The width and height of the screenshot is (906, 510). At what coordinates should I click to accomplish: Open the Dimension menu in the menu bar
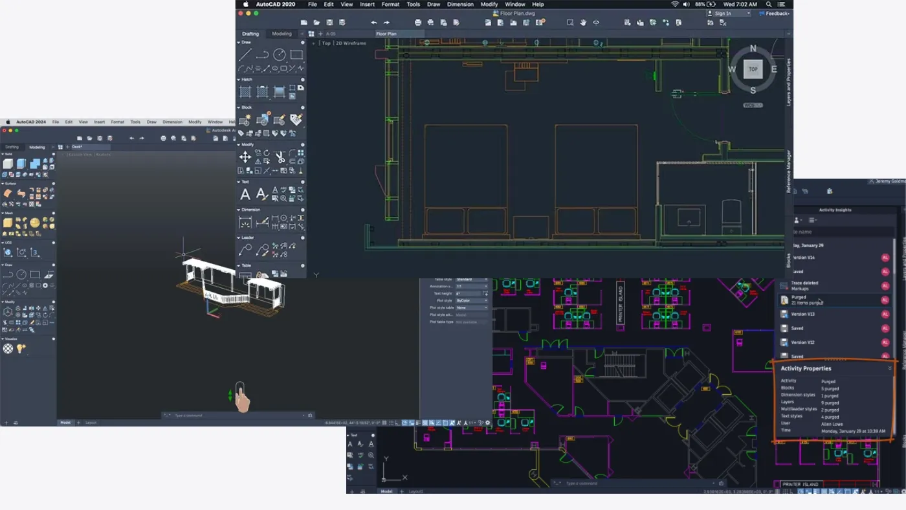(x=459, y=5)
